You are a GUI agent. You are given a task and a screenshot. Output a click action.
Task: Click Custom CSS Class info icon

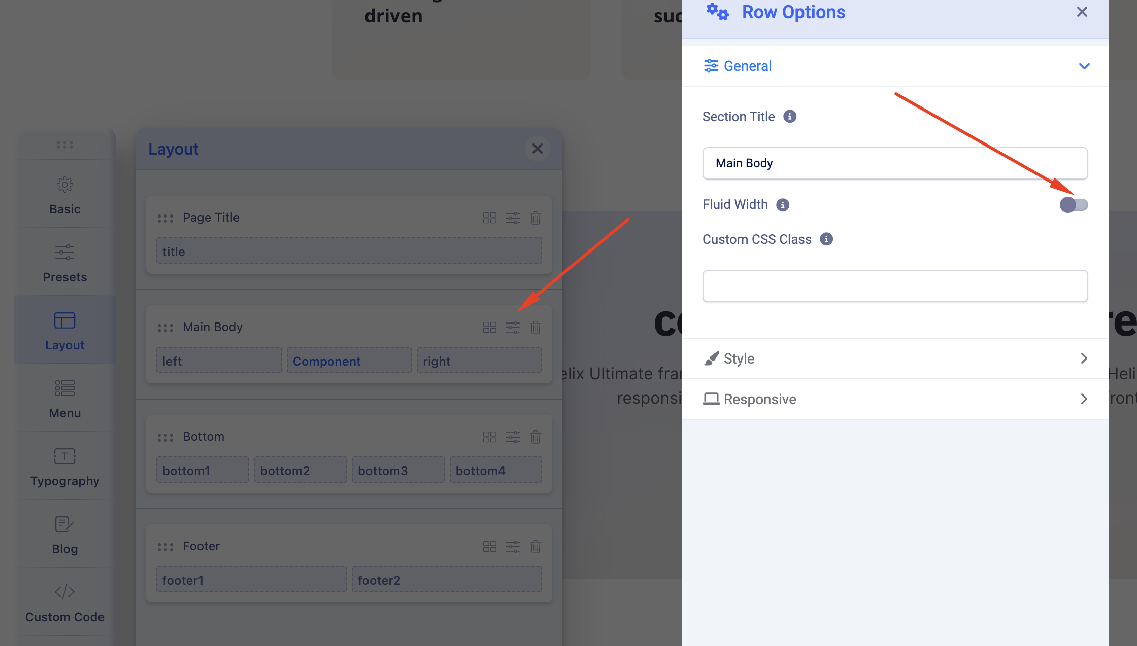[x=826, y=239]
